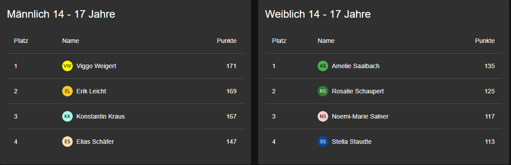
Task: Click Elias Schäfer's beige ES avatar
Action: [x=67, y=142]
